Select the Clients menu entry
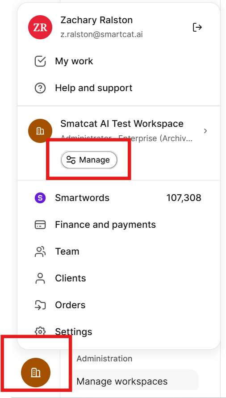Screen dimensions: 226x398 coord(70,278)
